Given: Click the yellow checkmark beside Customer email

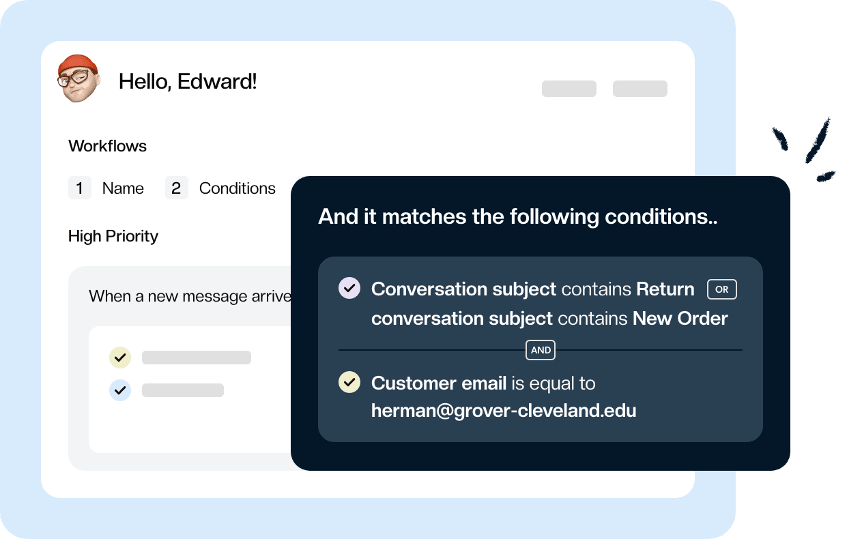Looking at the screenshot, I should point(349,382).
